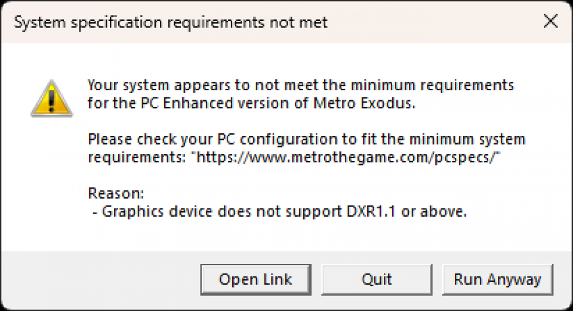Choose Quit to exit the game

pyautogui.click(x=377, y=279)
